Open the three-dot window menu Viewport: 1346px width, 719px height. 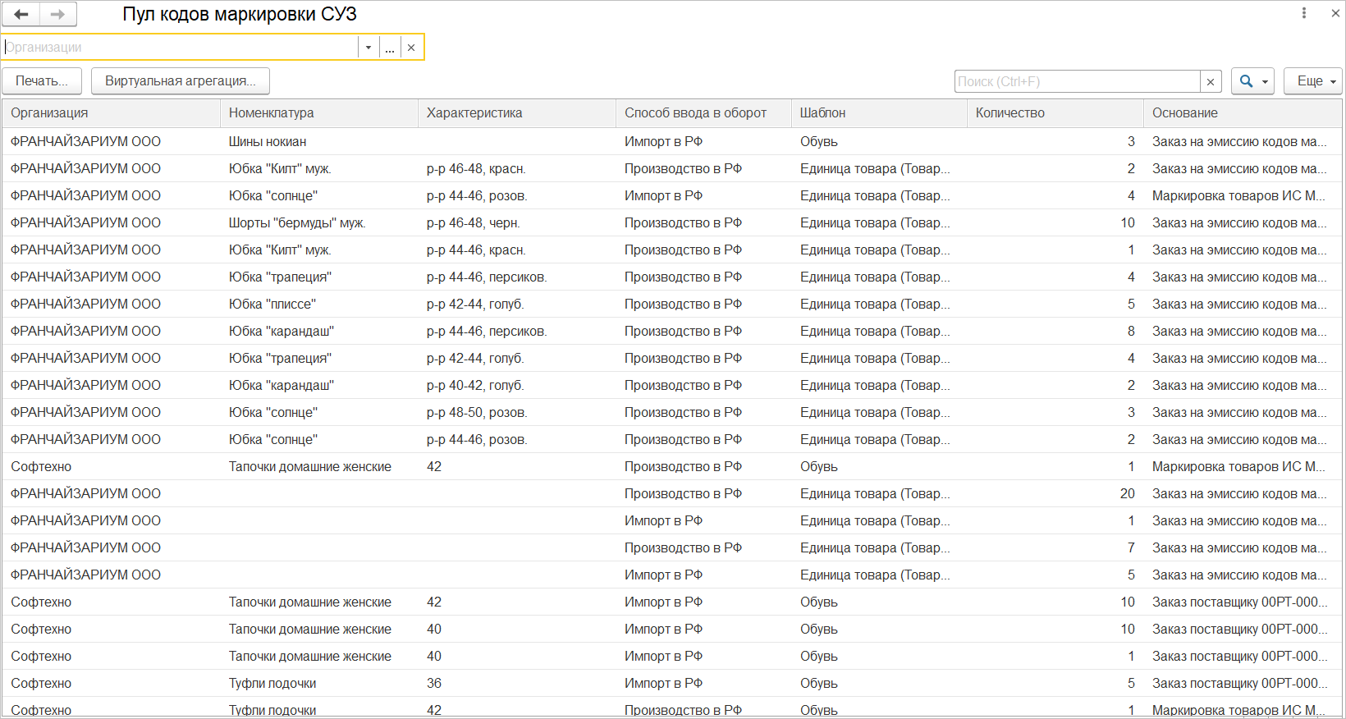(x=1304, y=13)
